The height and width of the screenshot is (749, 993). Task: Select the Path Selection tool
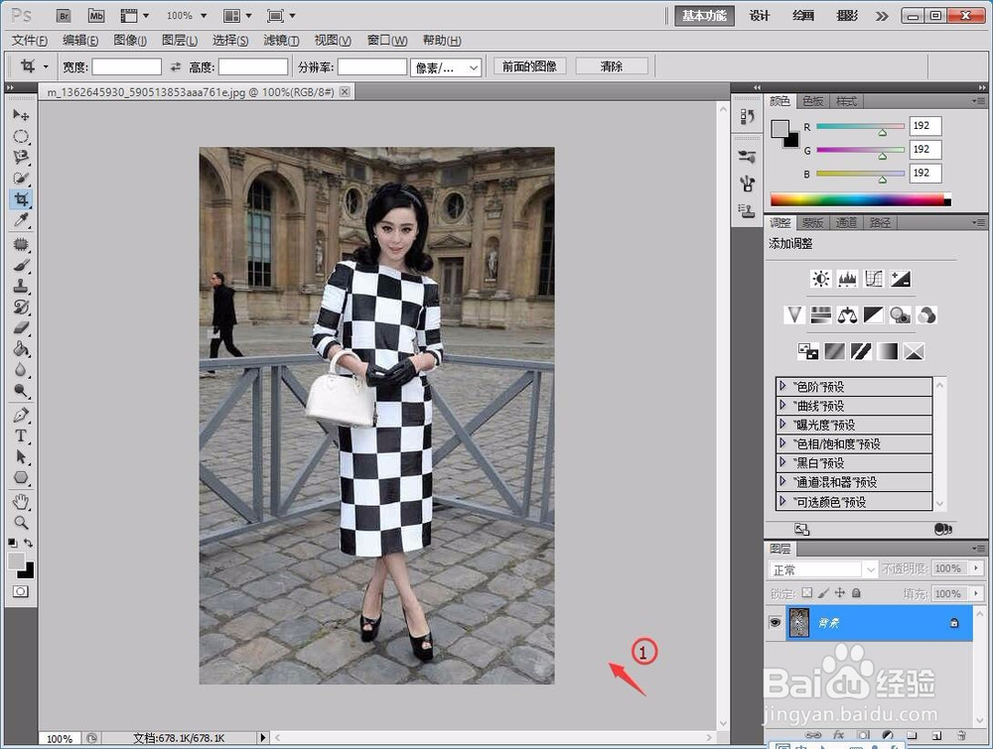pyautogui.click(x=21, y=456)
